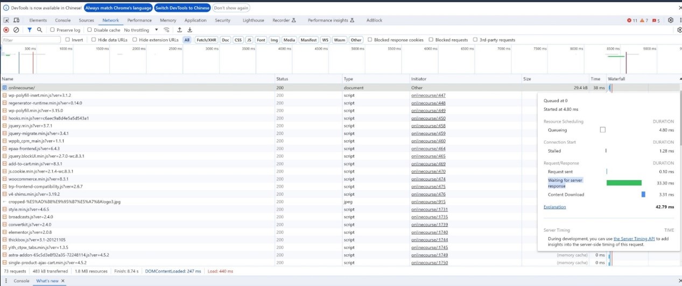
Task: Clear the network log
Action: pyautogui.click(x=16, y=30)
